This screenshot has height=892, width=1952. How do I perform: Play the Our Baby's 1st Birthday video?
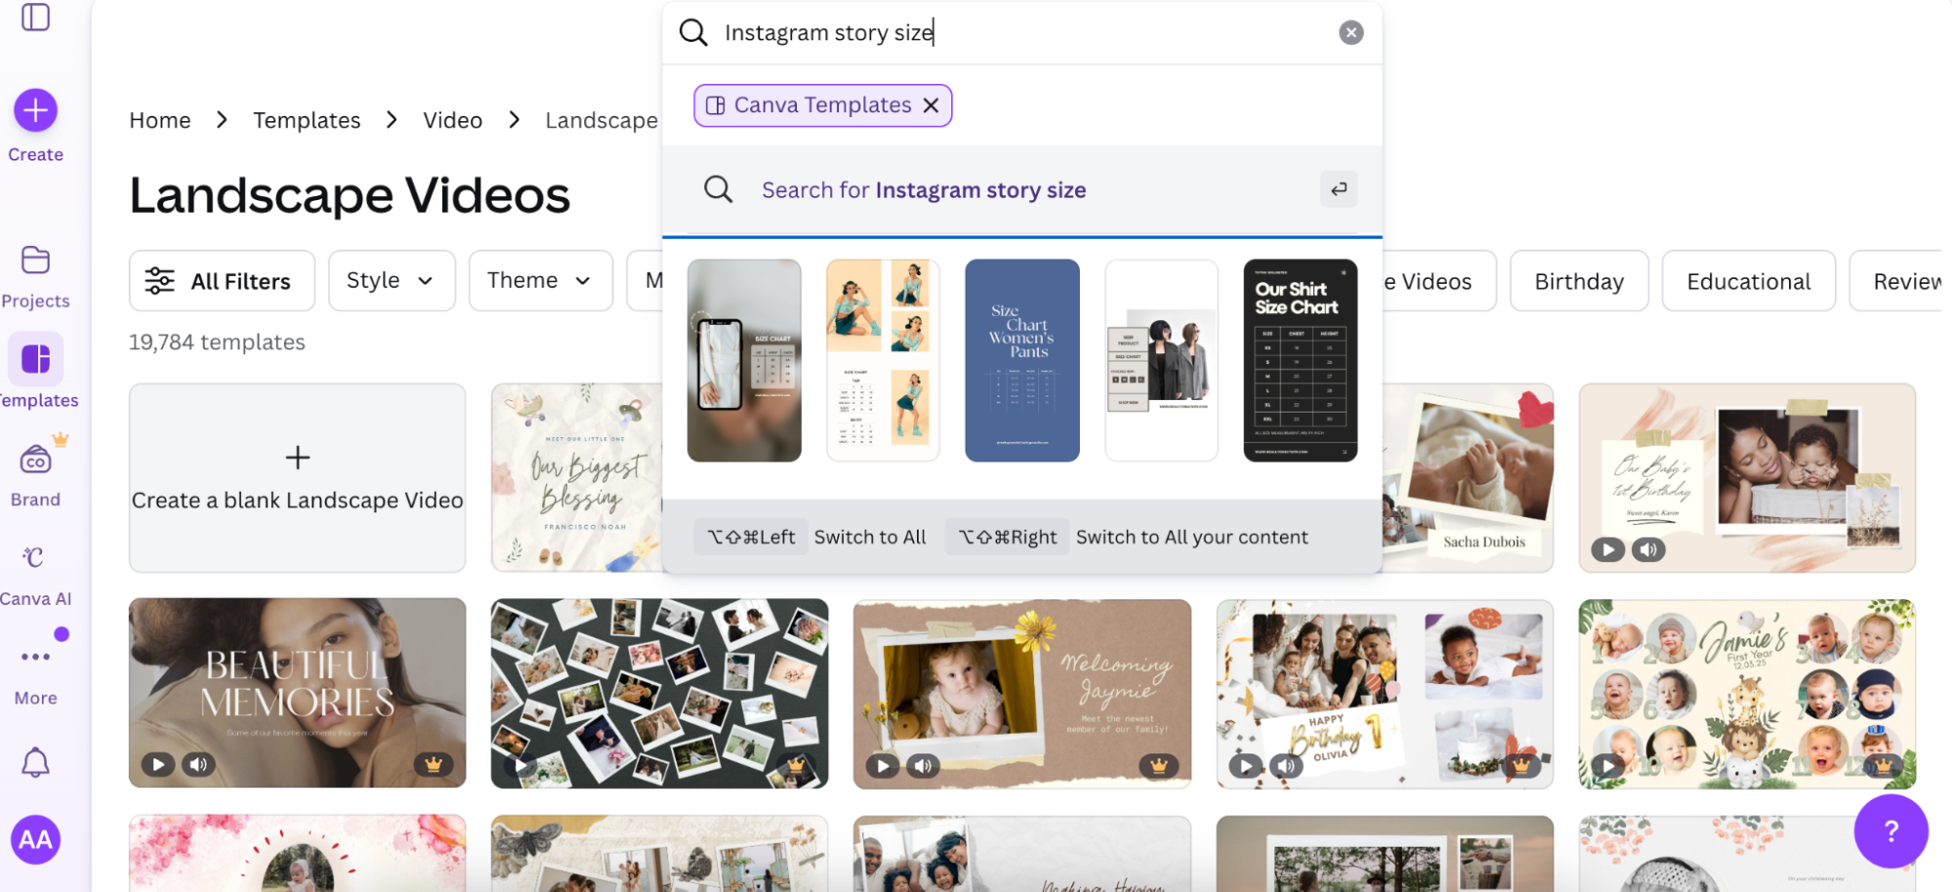point(1607,549)
